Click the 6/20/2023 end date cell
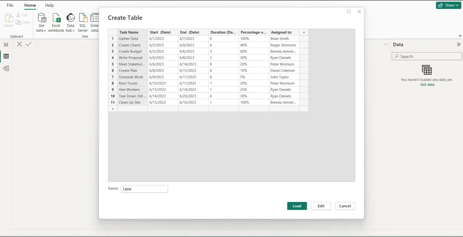463x237 pixels. pyautogui.click(x=193, y=96)
